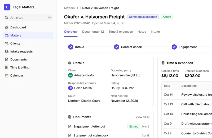Click the Jump to search field
212x138 pixels.
pos(28,18)
